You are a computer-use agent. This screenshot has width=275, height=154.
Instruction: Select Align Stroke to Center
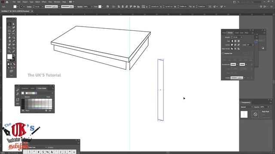pyautogui.click(x=232, y=49)
